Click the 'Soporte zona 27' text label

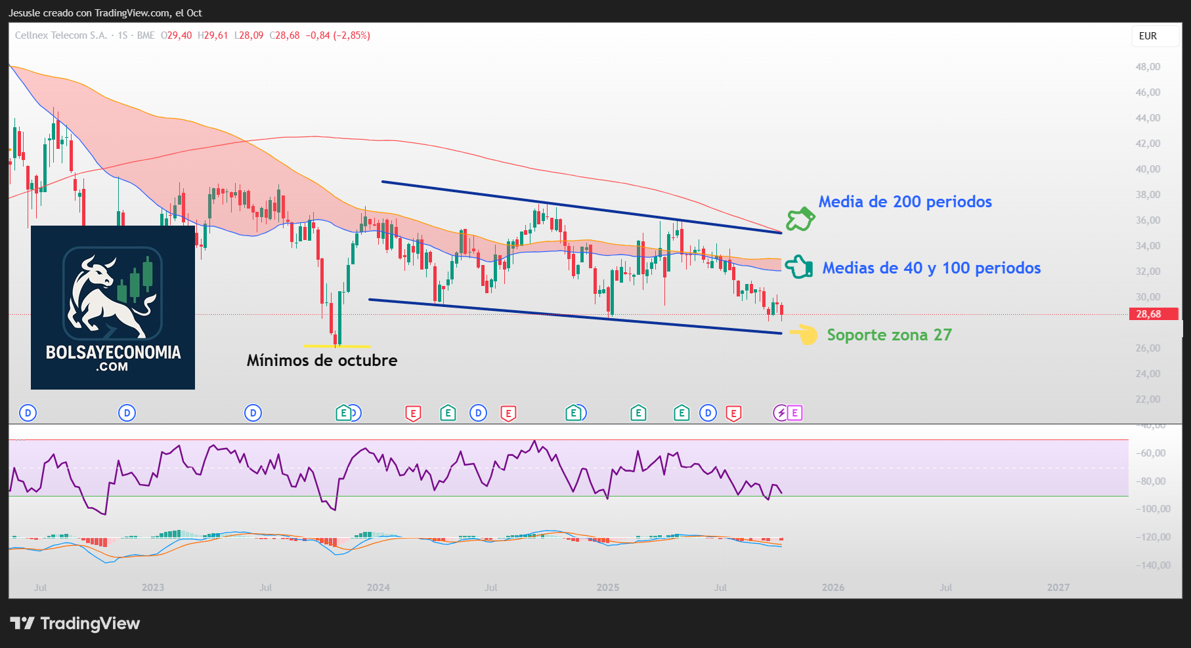coord(889,335)
